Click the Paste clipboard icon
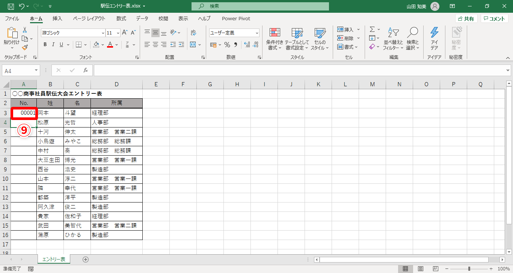This screenshot has height=273, width=513. [12, 33]
